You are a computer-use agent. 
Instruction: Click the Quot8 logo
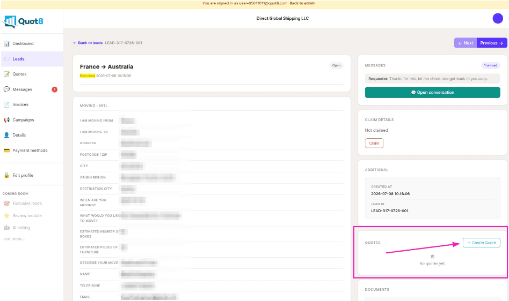pyautogui.click(x=23, y=21)
